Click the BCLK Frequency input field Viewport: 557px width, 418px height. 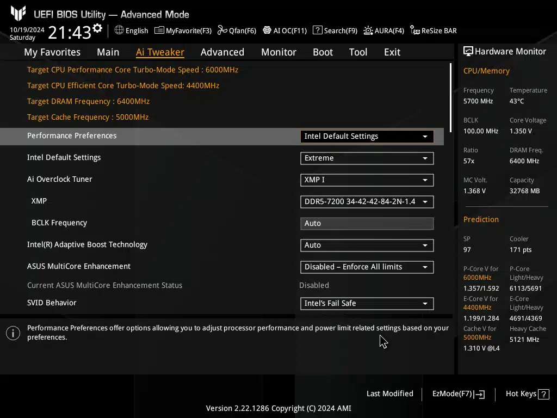click(367, 224)
